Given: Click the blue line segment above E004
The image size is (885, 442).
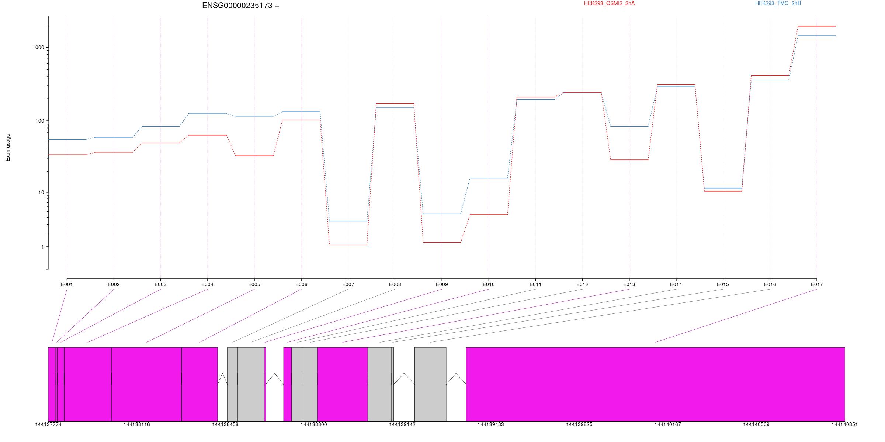Looking at the screenshot, I should (207, 113).
